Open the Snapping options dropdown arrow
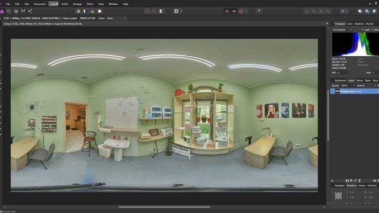The height and width of the screenshot is (213, 379). [x=246, y=11]
